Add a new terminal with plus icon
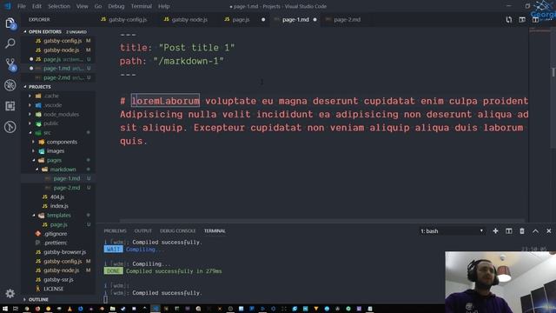Image resolution: width=556 pixels, height=313 pixels. 495,231
